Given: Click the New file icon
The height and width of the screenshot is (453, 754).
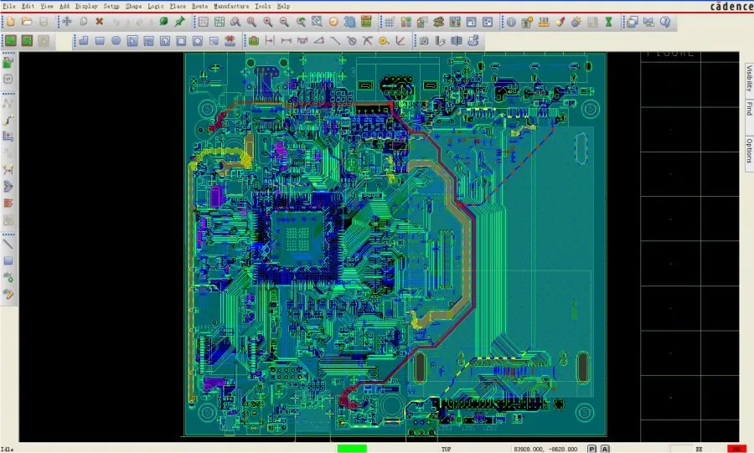Looking at the screenshot, I should (11, 21).
